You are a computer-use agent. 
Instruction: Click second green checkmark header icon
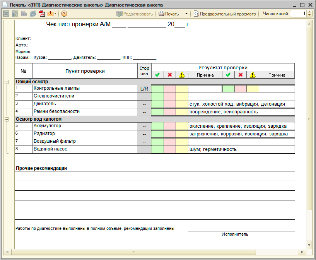228,75
